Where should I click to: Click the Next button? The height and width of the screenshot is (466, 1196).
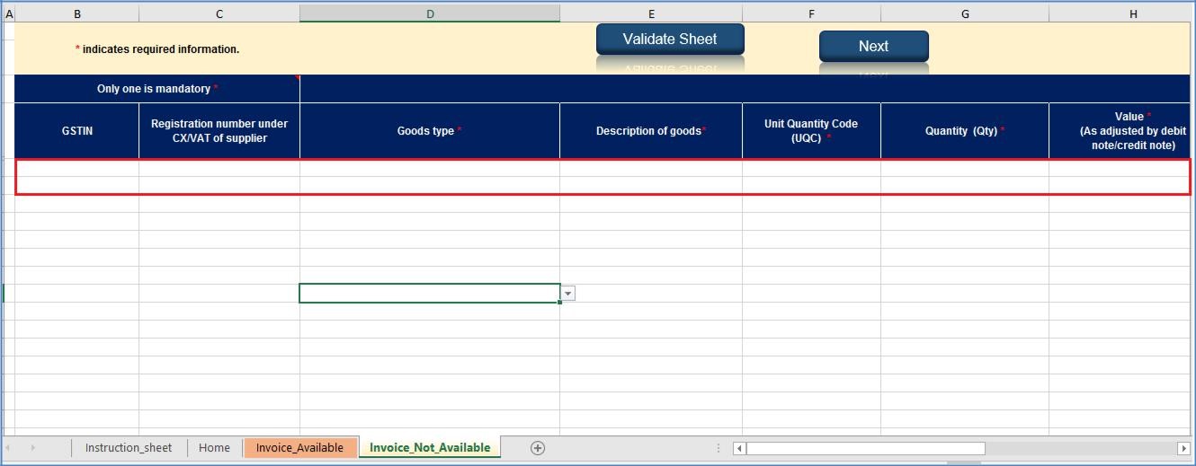(x=873, y=47)
